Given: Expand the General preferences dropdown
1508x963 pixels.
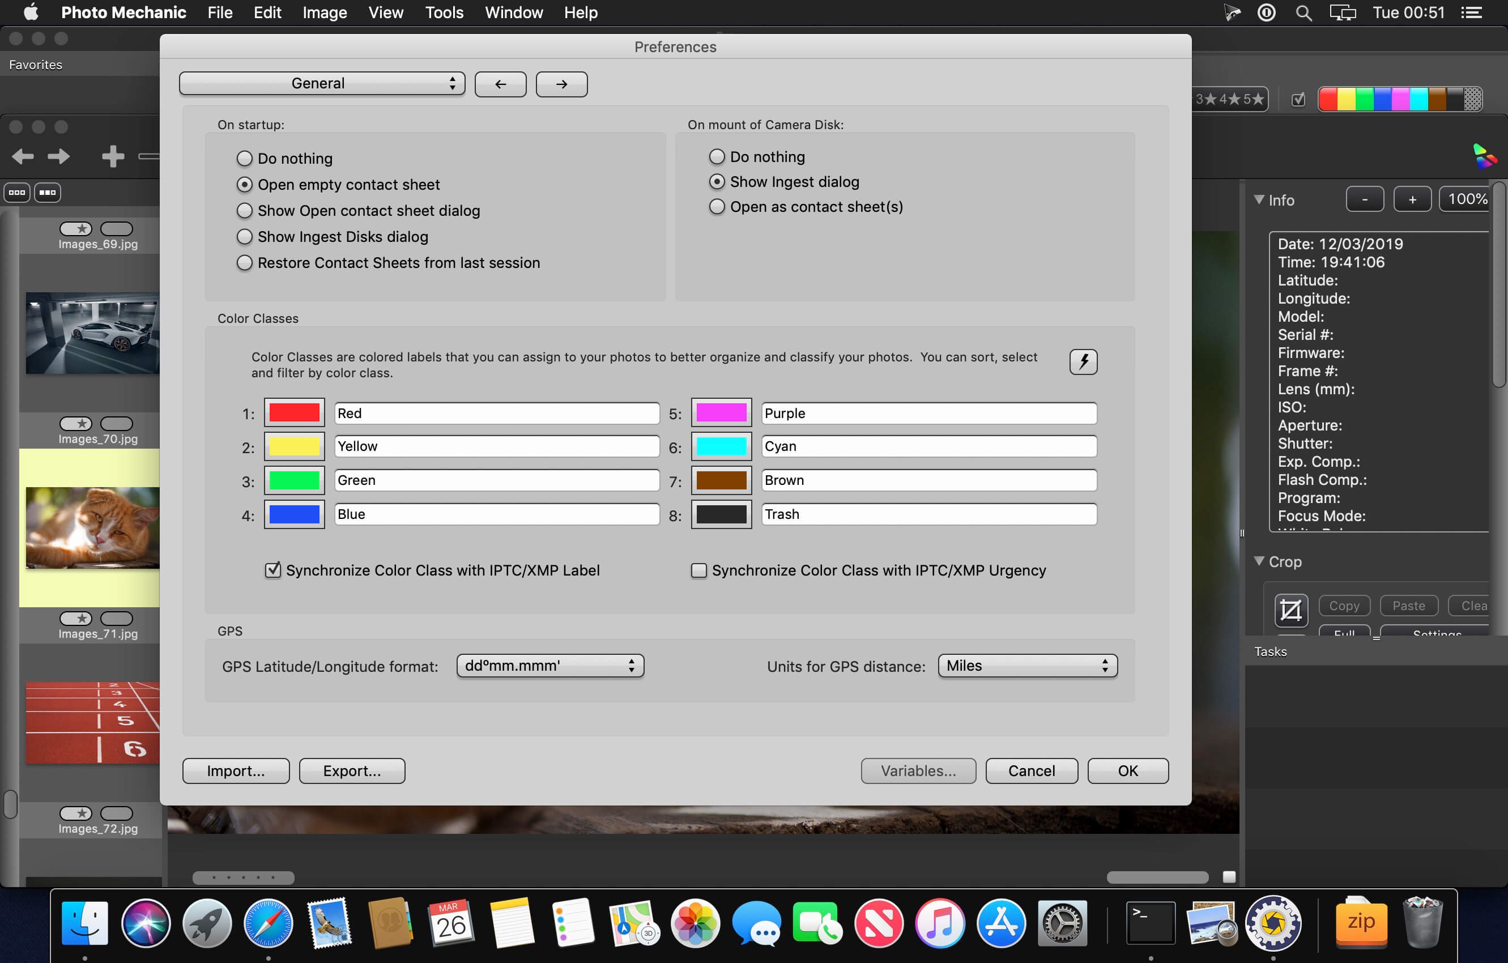Looking at the screenshot, I should [x=320, y=83].
